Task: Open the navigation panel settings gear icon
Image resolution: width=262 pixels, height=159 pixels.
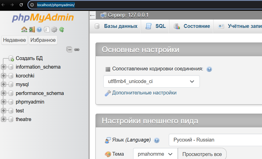Action: point(54,30)
